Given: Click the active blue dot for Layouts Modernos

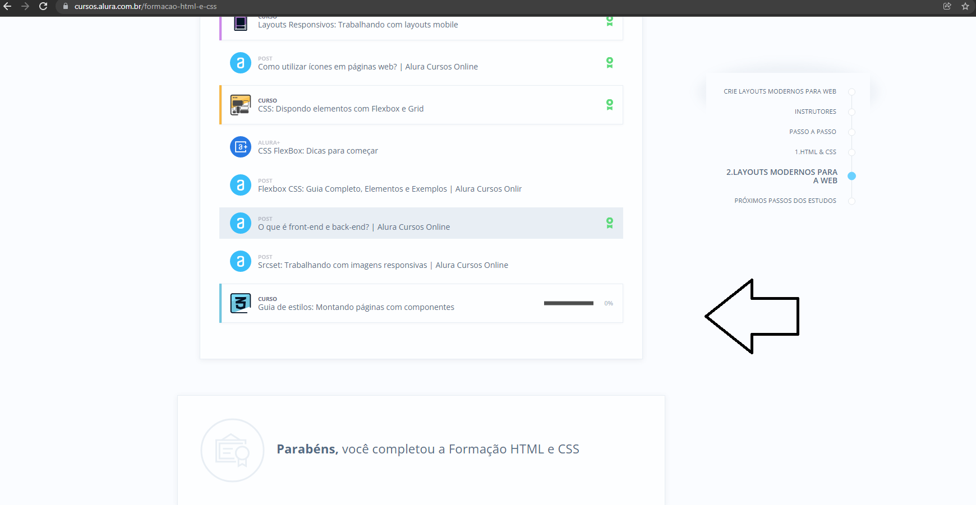Looking at the screenshot, I should click(x=851, y=176).
